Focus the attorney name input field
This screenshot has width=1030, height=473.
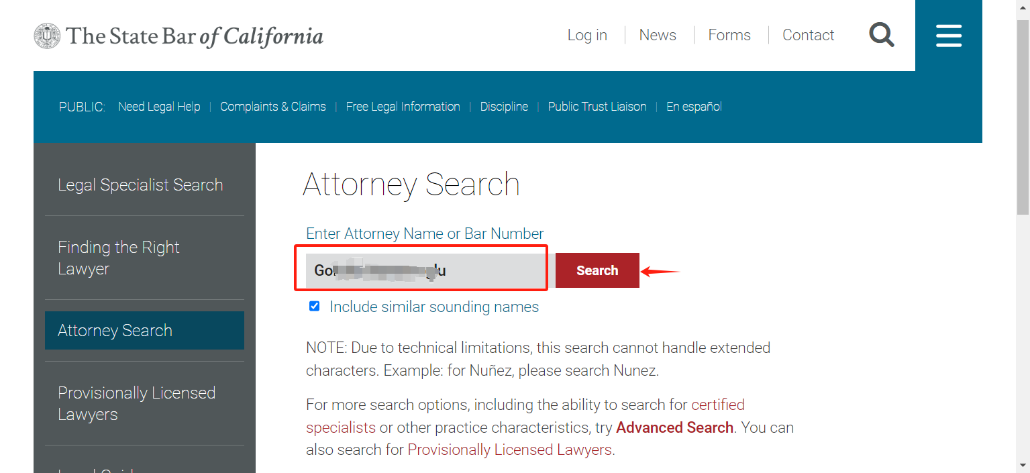(425, 270)
